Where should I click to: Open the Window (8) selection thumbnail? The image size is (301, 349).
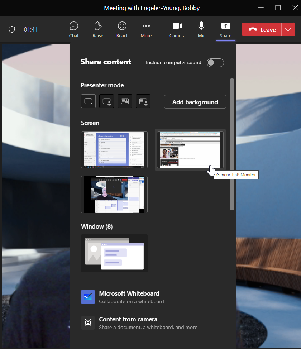pos(114,253)
